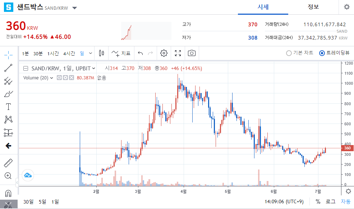Redo the chart action
The height and width of the screenshot is (209, 354).
pos(150,53)
